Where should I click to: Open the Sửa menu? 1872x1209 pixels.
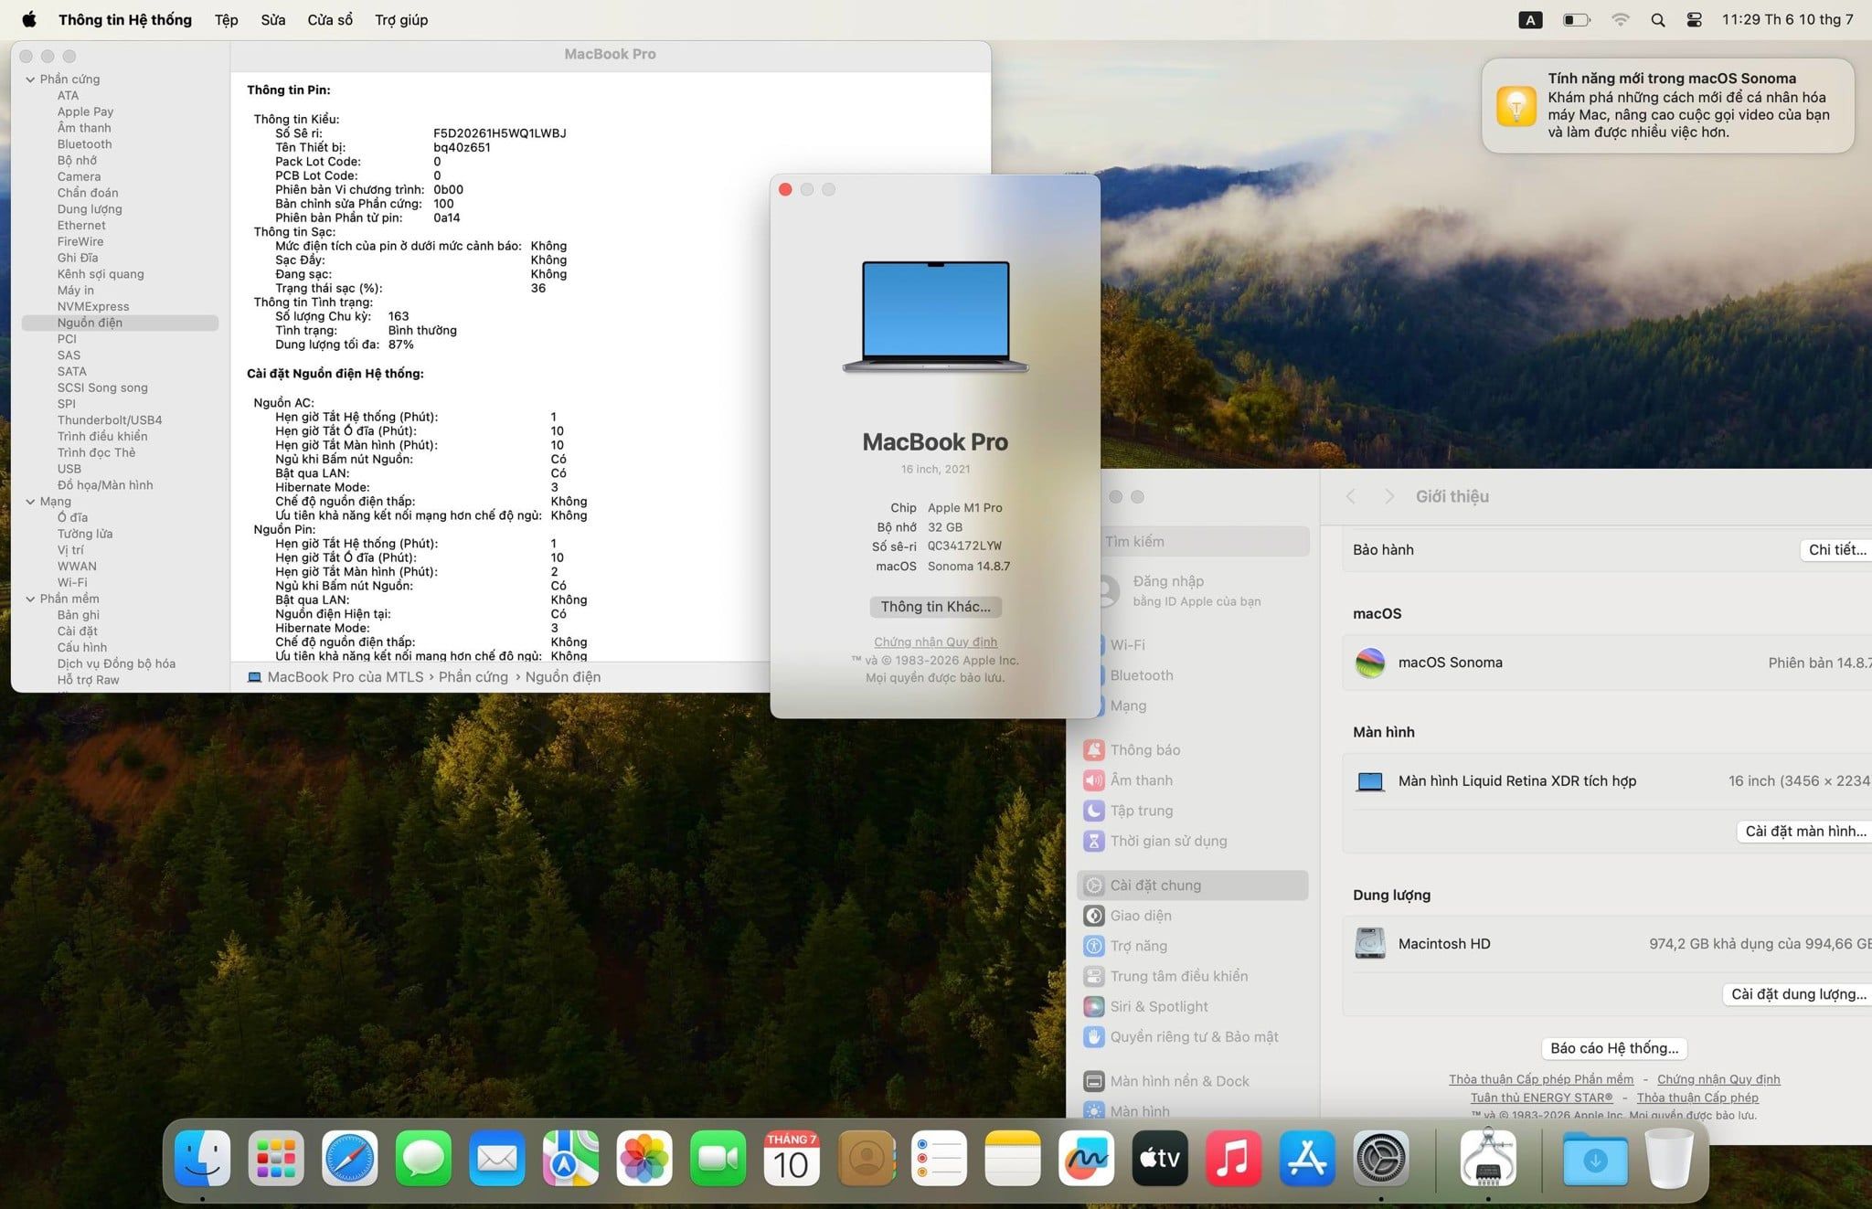point(273,19)
